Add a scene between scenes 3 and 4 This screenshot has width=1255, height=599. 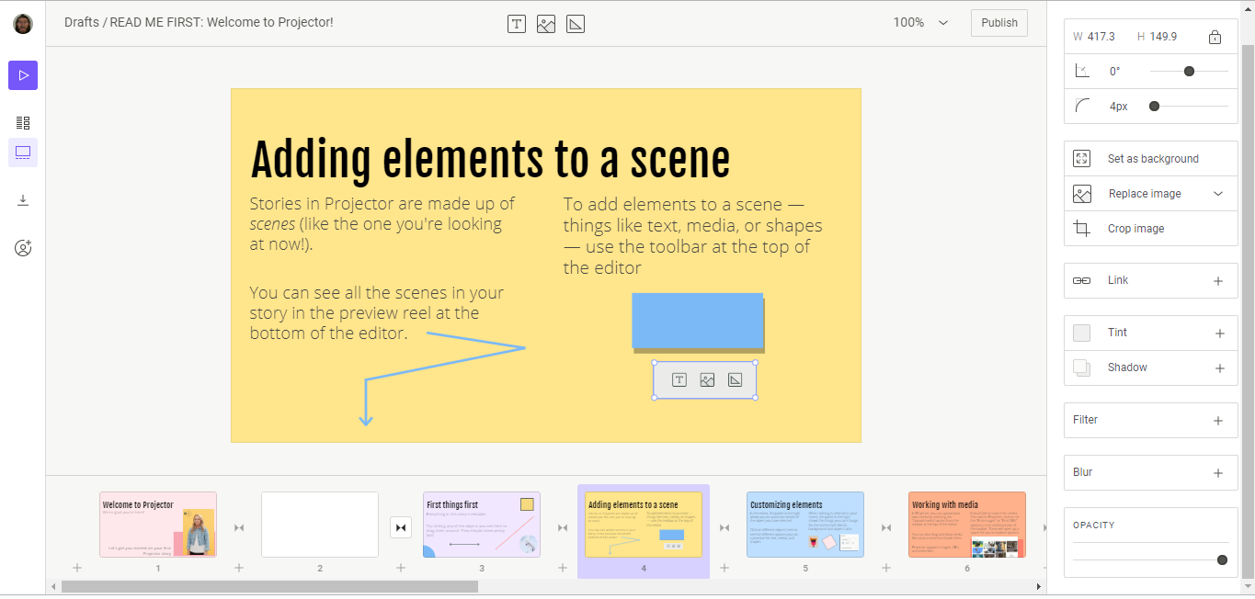pos(563,568)
